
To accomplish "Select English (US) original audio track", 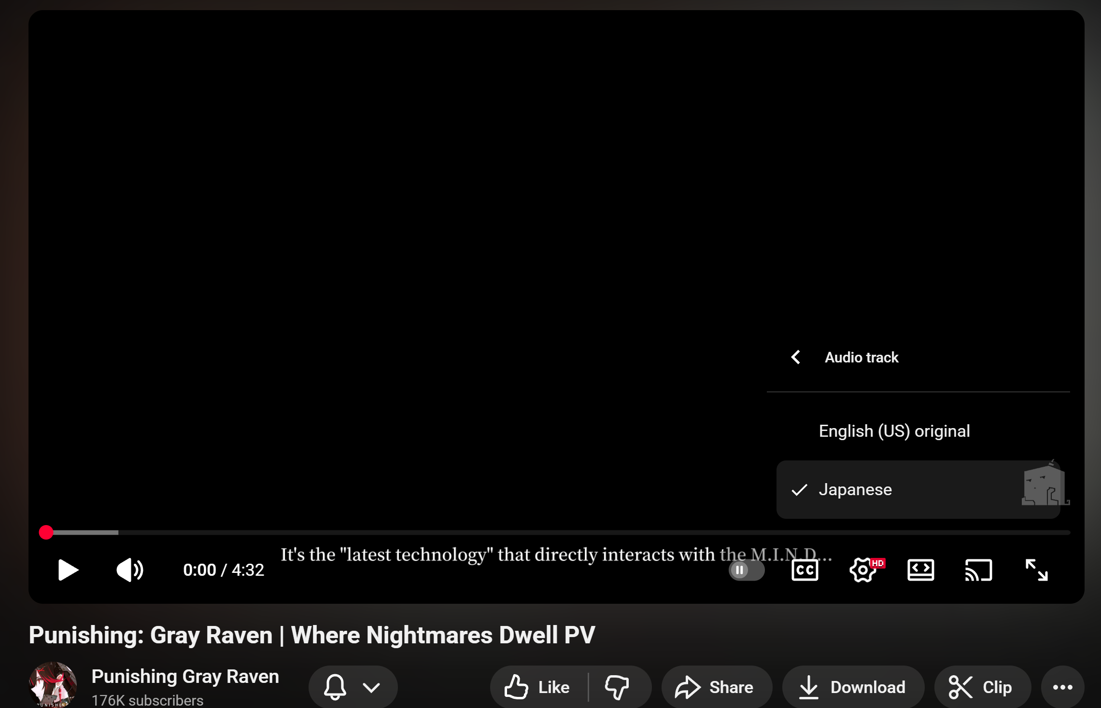I will click(894, 431).
